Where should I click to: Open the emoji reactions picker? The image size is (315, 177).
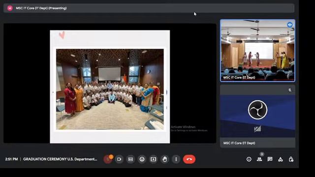point(142,159)
